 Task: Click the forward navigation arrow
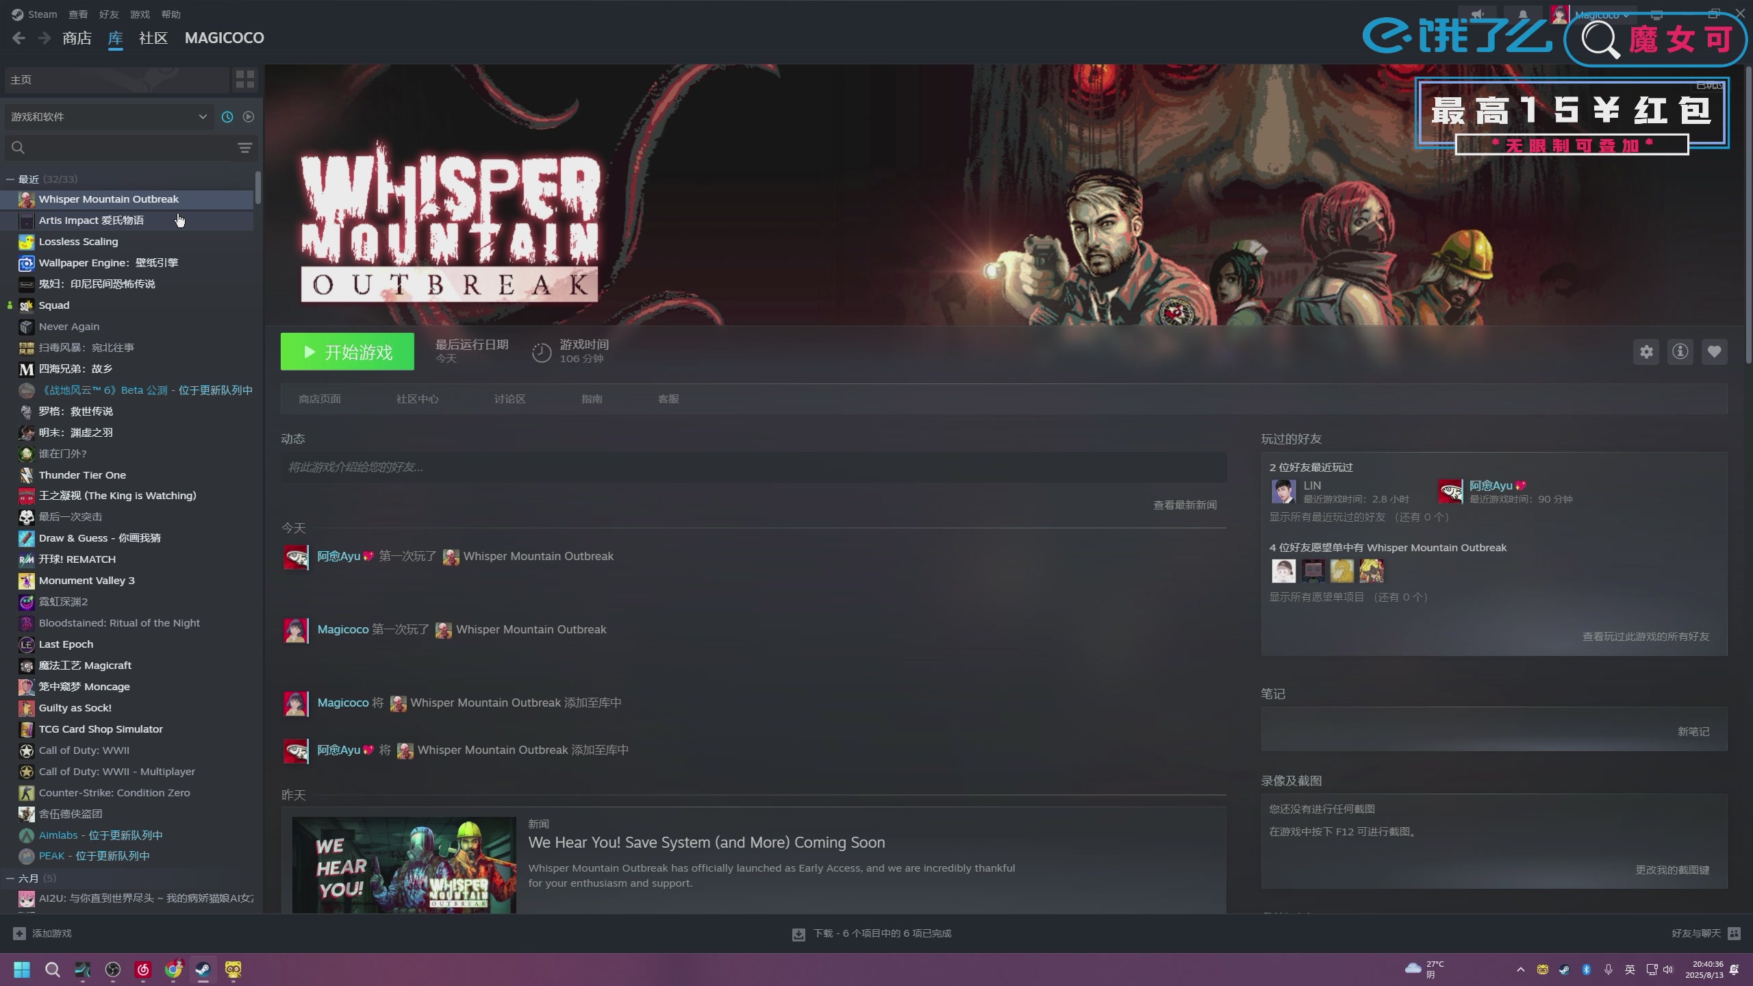coord(45,38)
